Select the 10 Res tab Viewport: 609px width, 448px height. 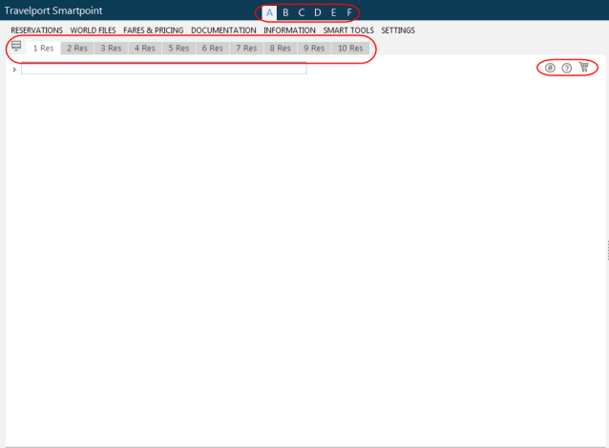[350, 48]
